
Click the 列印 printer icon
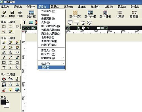click(20, 12)
